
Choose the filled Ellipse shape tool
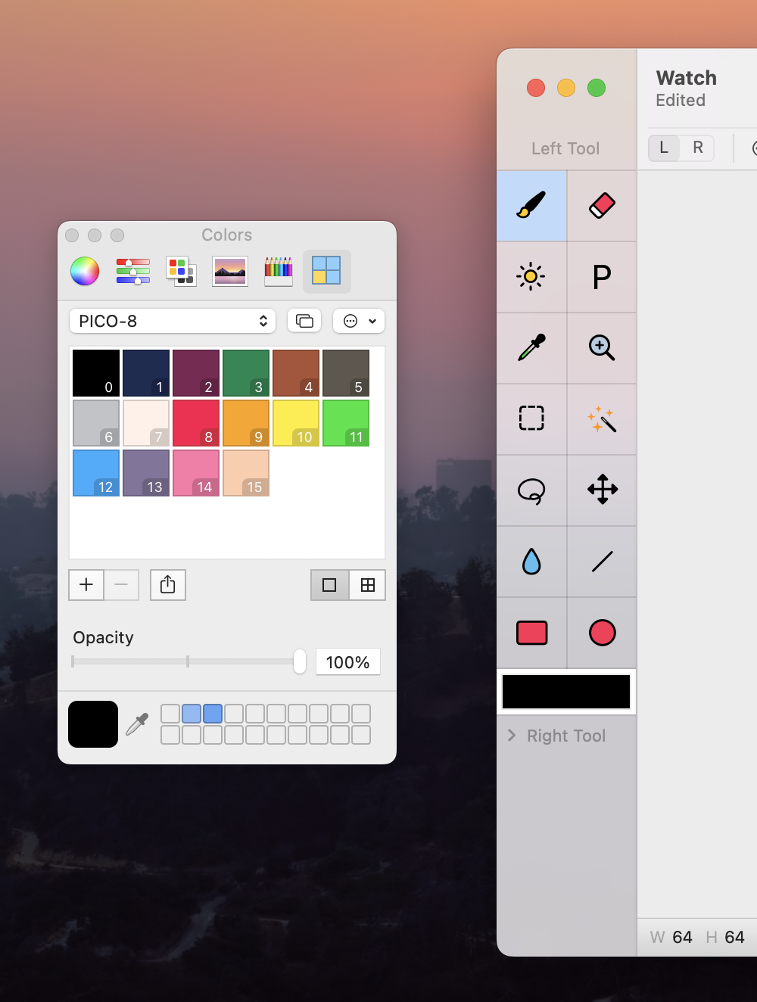pyautogui.click(x=602, y=633)
